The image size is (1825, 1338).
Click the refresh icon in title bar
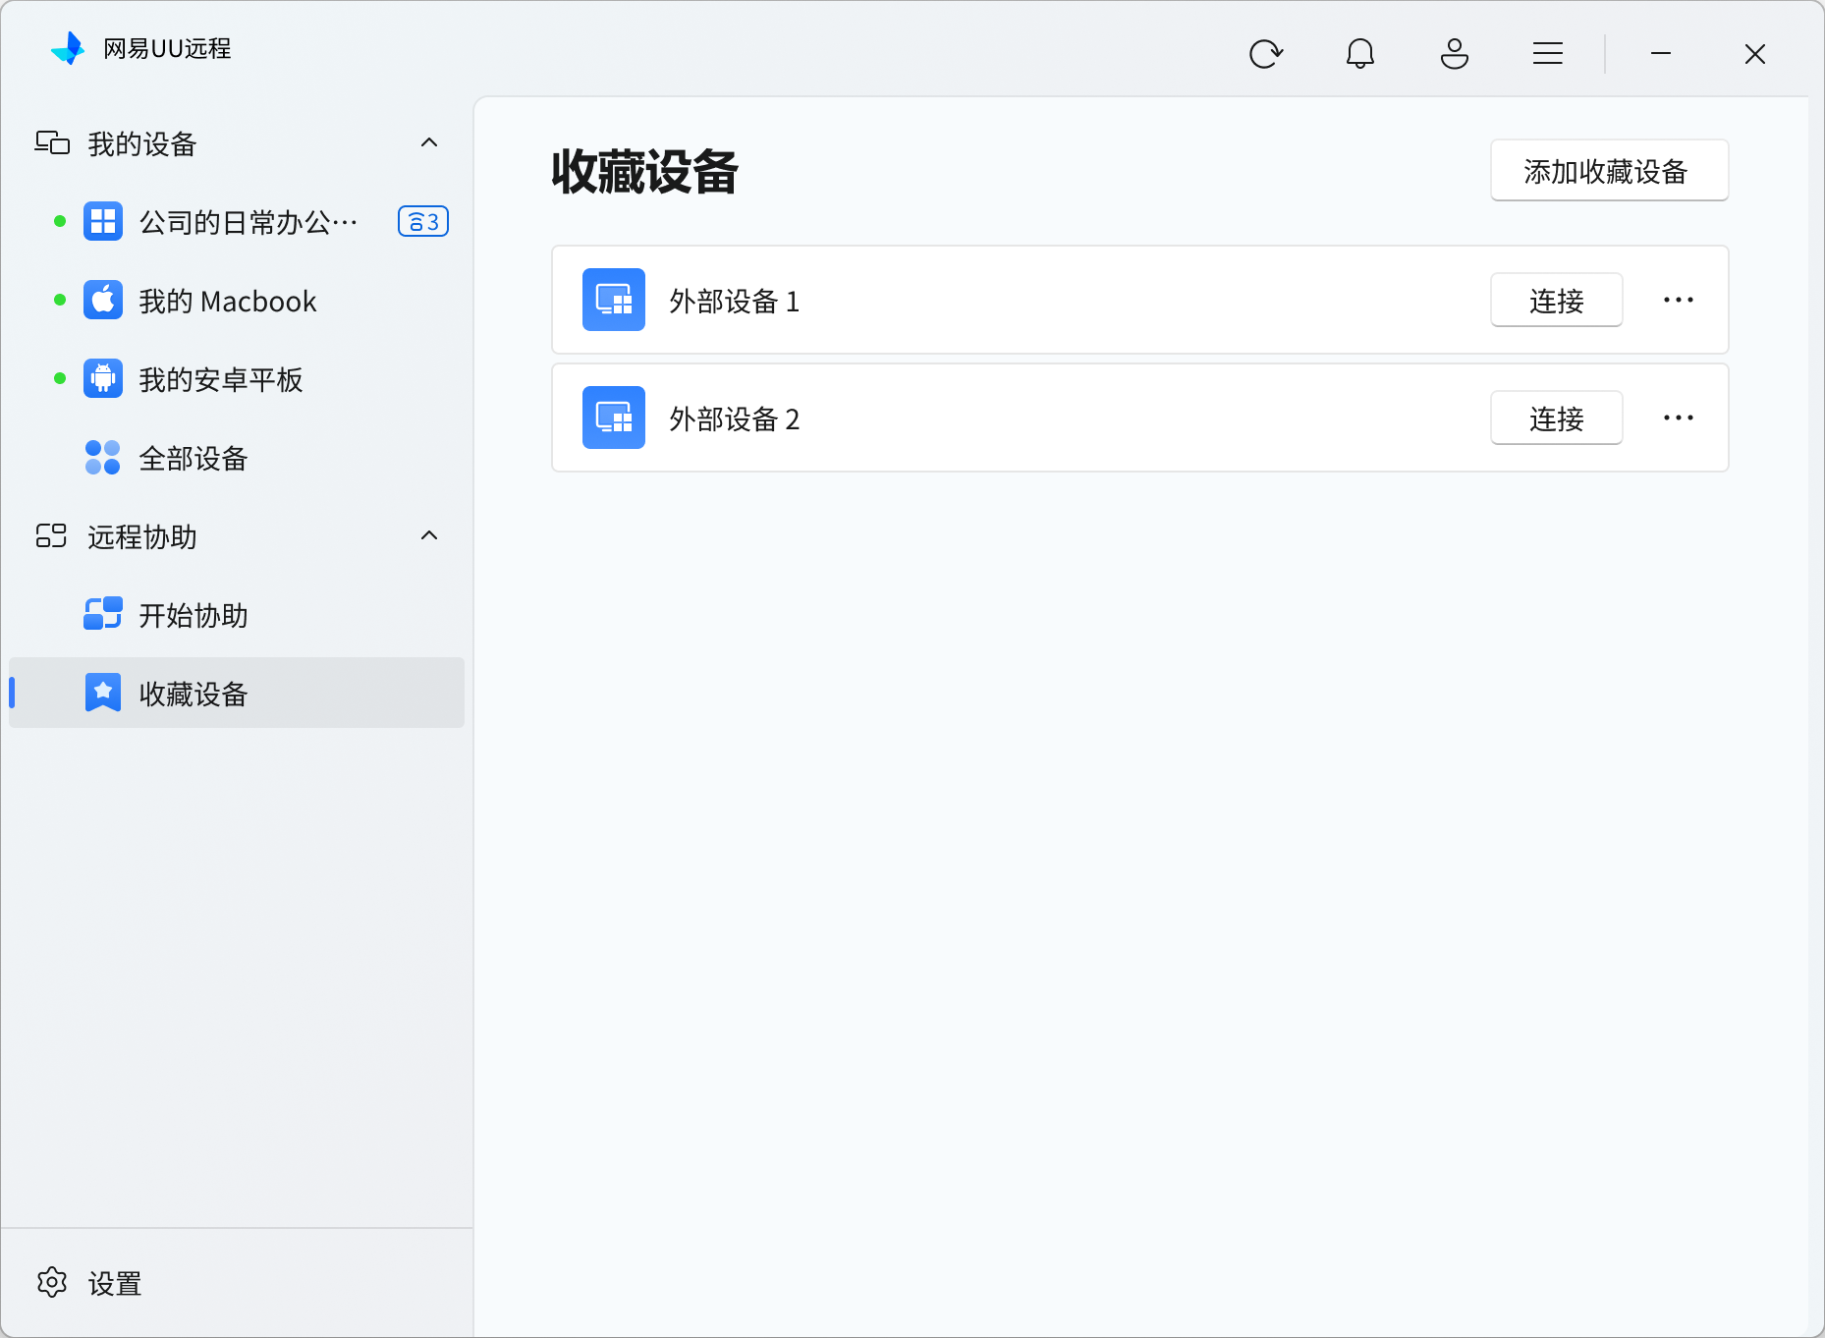click(x=1265, y=53)
